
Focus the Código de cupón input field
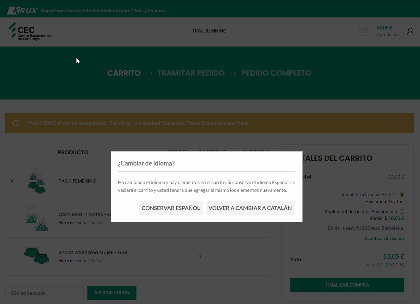(x=45, y=293)
